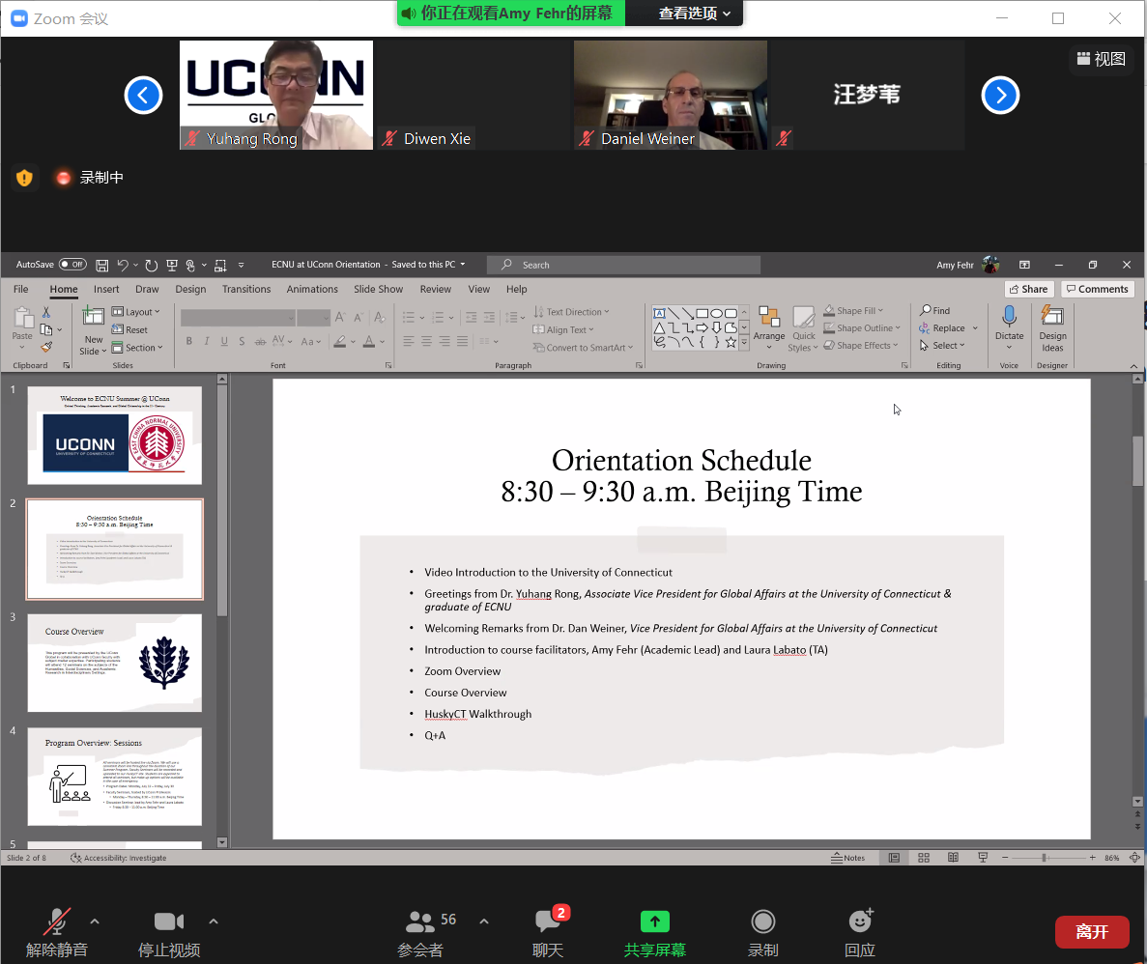This screenshot has height=964, width=1147.
Task: Click the Share button in PowerPoint
Action: (1028, 290)
